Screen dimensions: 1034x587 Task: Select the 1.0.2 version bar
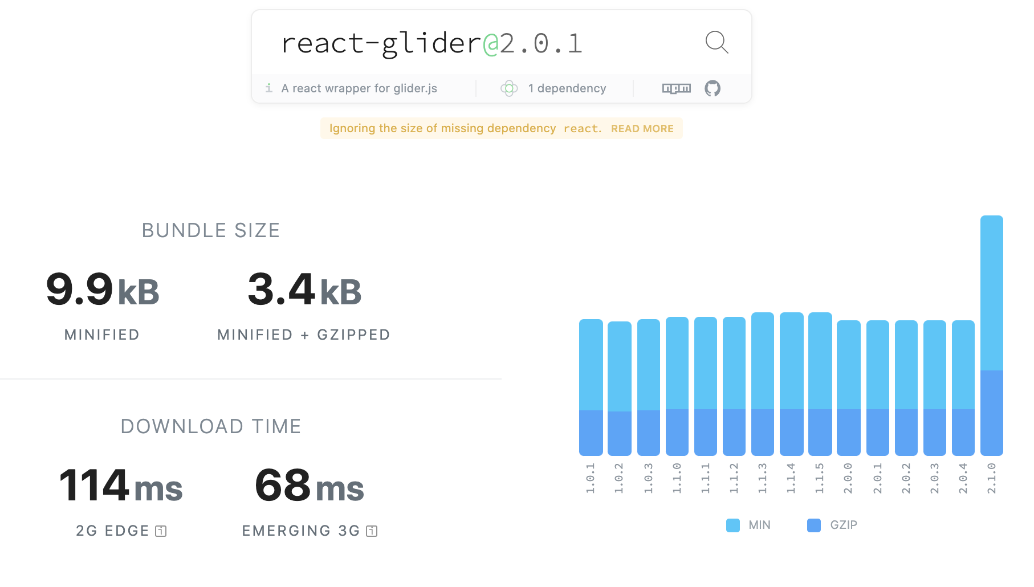click(620, 389)
